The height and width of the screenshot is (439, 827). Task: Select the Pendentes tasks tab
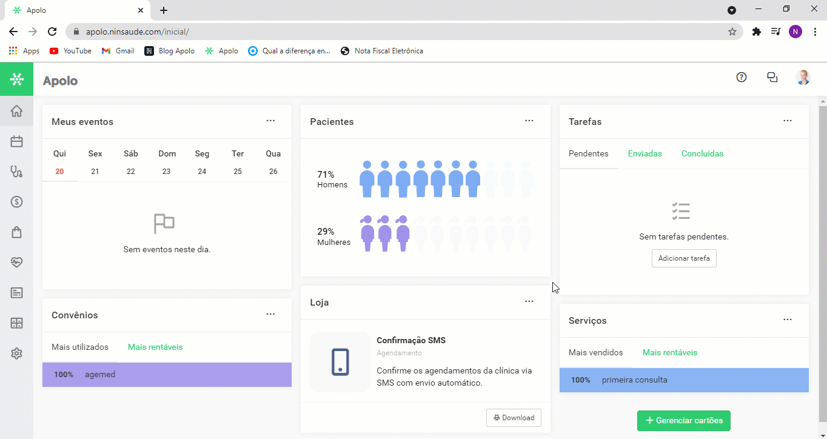pyautogui.click(x=588, y=153)
